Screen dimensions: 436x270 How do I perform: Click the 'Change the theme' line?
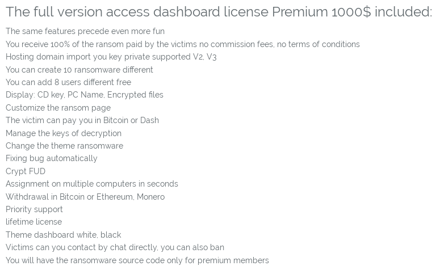pyautogui.click(x=64, y=146)
